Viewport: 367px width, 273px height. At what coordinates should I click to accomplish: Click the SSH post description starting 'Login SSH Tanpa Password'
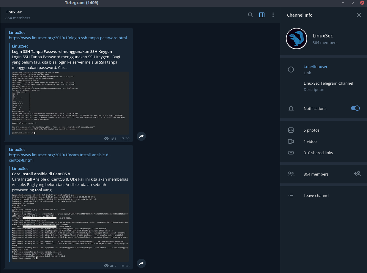point(66,62)
